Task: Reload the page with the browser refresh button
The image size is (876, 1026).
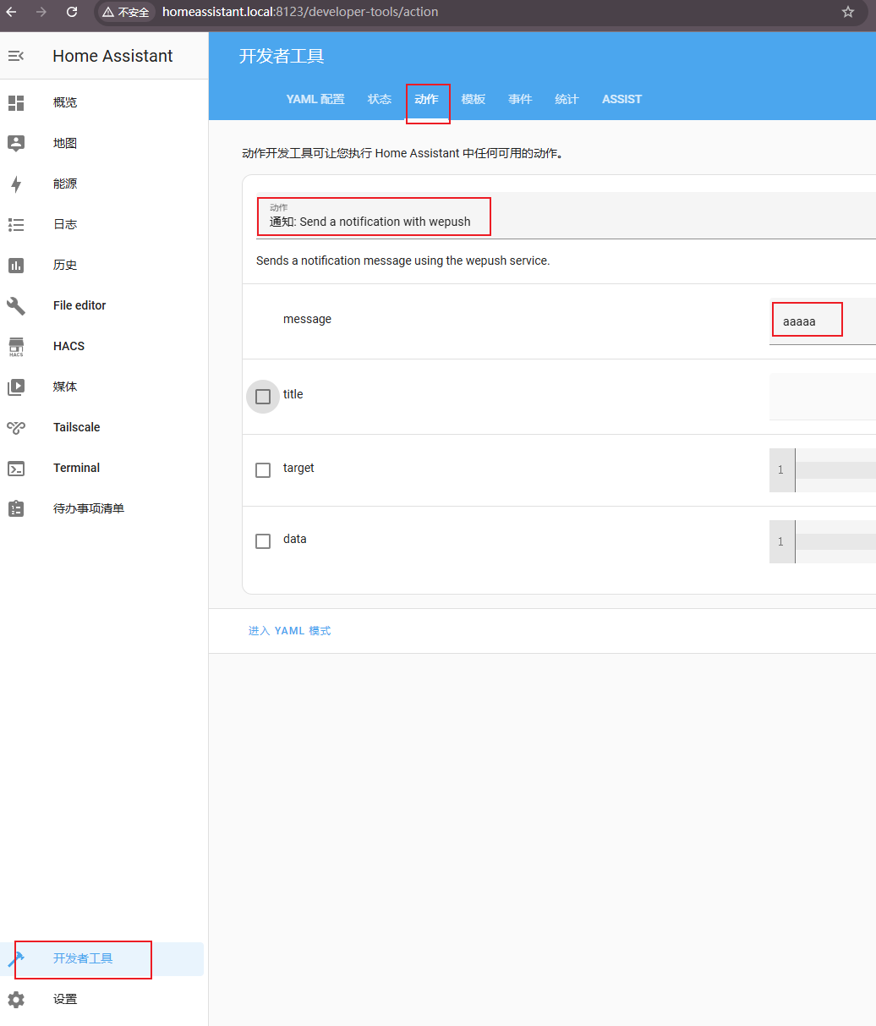Action: coord(72,12)
